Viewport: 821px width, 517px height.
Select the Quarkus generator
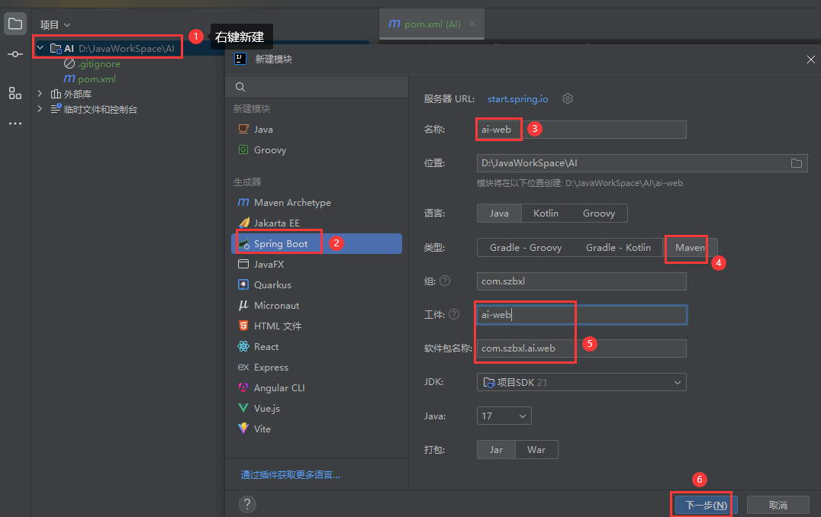pyautogui.click(x=316, y=285)
